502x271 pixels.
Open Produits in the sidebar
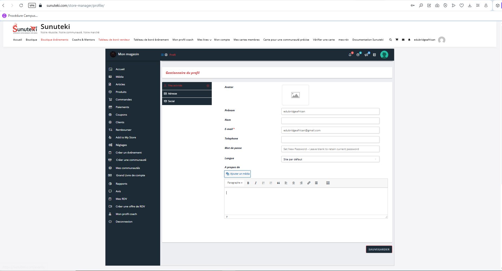click(121, 92)
